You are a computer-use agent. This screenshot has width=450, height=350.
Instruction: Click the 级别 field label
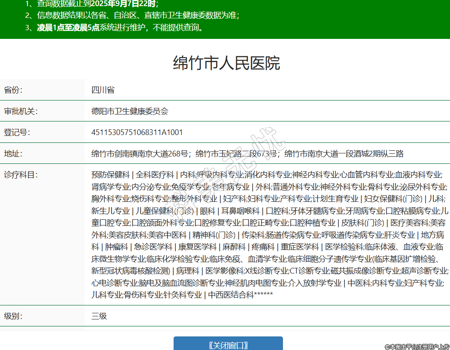tap(13, 316)
